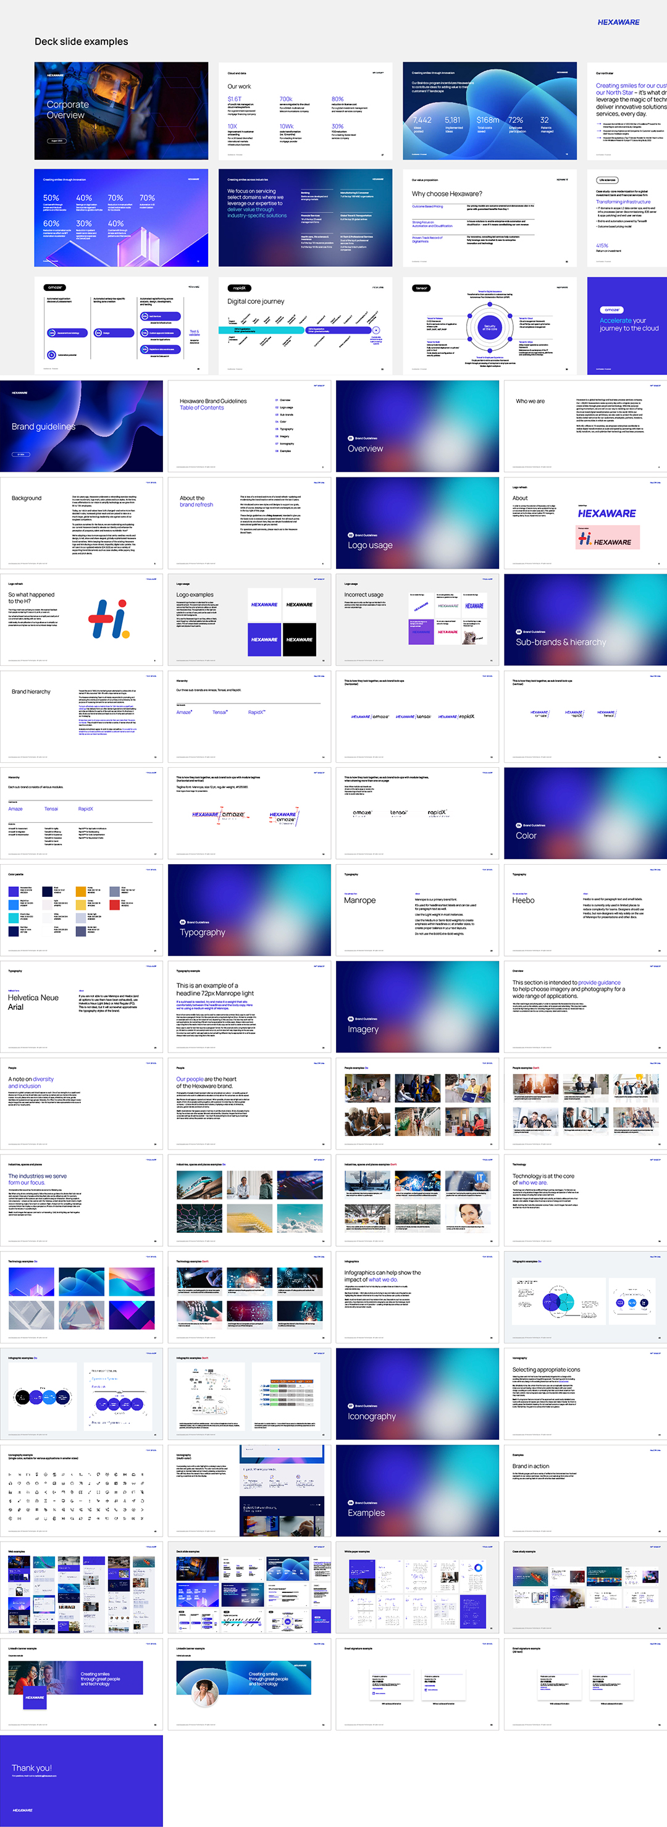
Task: Open the Brand guidelines cover slide
Action: [81, 426]
